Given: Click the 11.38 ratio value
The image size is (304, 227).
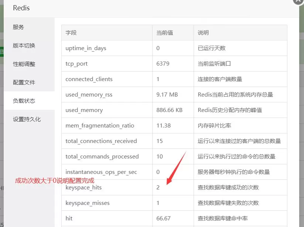Looking at the screenshot, I should coord(163,126).
